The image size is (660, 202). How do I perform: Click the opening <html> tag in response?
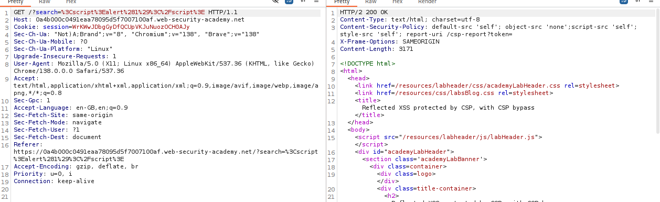tap(351, 71)
